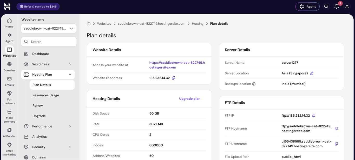Select the public_html upload path
The height and width of the screenshot is (160, 355).
click(x=291, y=157)
